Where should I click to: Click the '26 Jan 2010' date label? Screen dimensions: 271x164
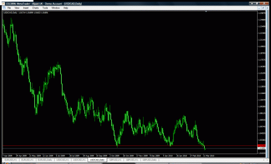click(x=182, y=156)
